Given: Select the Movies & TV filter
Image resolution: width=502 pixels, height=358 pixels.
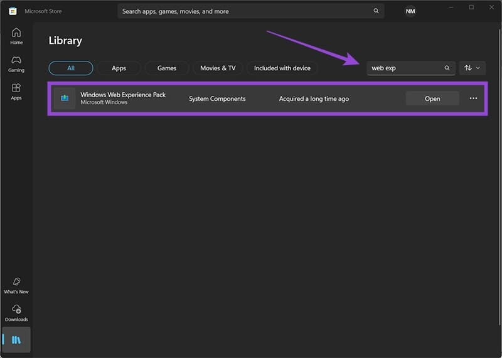Looking at the screenshot, I should point(218,68).
